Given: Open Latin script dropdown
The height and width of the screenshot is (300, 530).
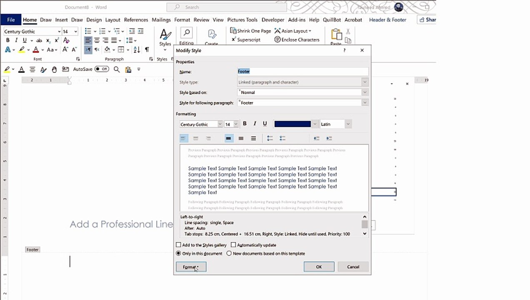Looking at the screenshot, I should (348, 124).
